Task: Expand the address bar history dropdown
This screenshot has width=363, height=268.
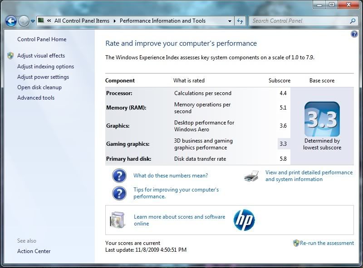Action: 230,21
